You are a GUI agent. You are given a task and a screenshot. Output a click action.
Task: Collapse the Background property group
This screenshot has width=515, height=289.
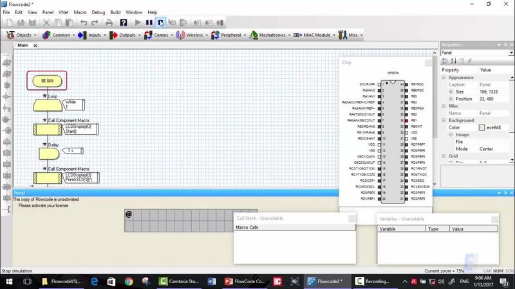pyautogui.click(x=444, y=120)
